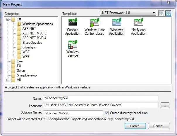Select Windows Applications category

coord(37,24)
